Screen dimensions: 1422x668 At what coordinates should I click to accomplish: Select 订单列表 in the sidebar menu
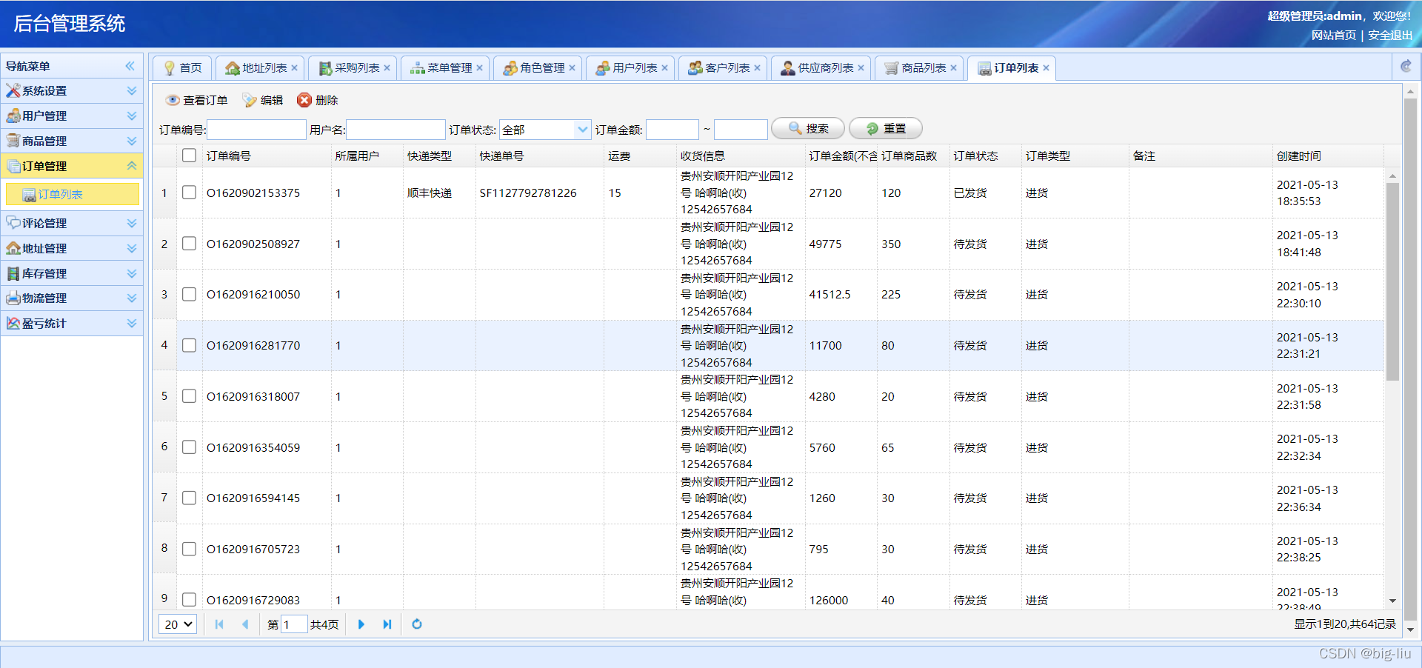(x=72, y=194)
